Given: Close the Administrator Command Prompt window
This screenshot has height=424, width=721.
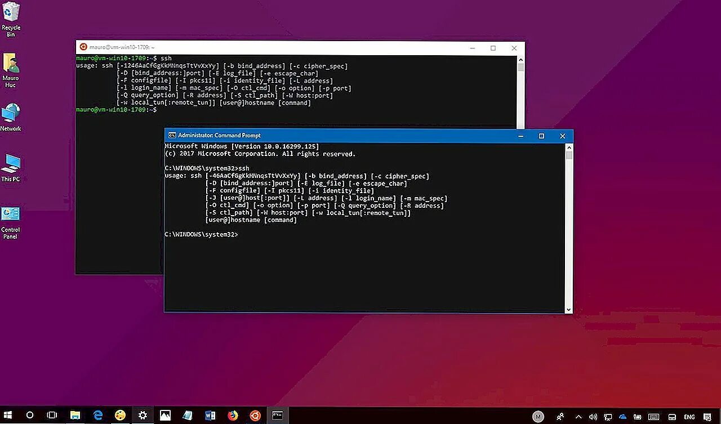Looking at the screenshot, I should [x=562, y=136].
